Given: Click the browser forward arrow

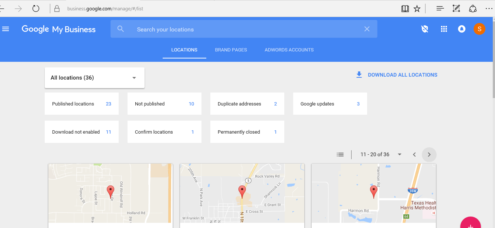Looking at the screenshot, I should click(x=18, y=9).
